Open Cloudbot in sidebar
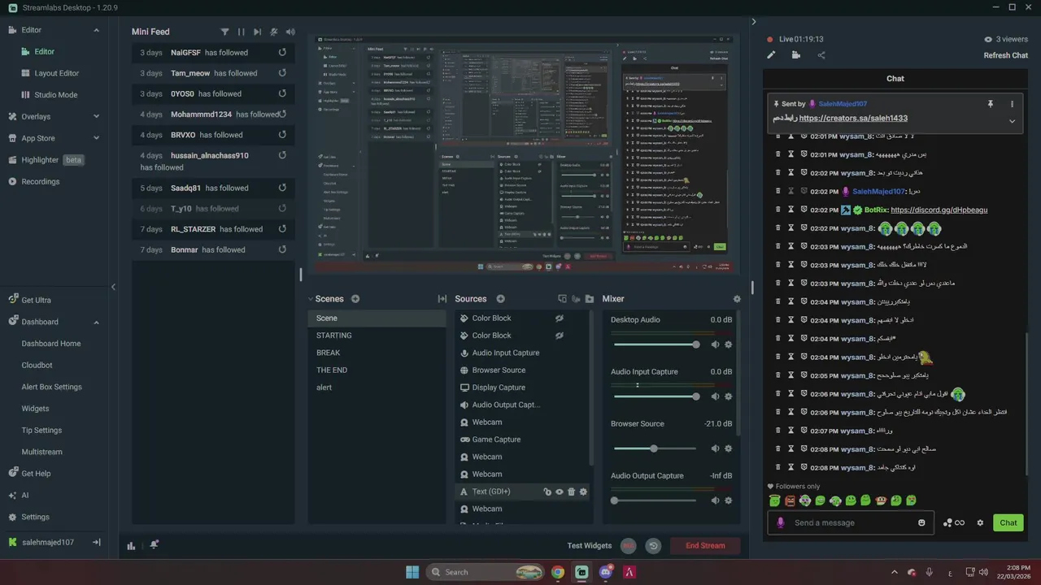Screen dimensions: 1041x585 click(37, 366)
